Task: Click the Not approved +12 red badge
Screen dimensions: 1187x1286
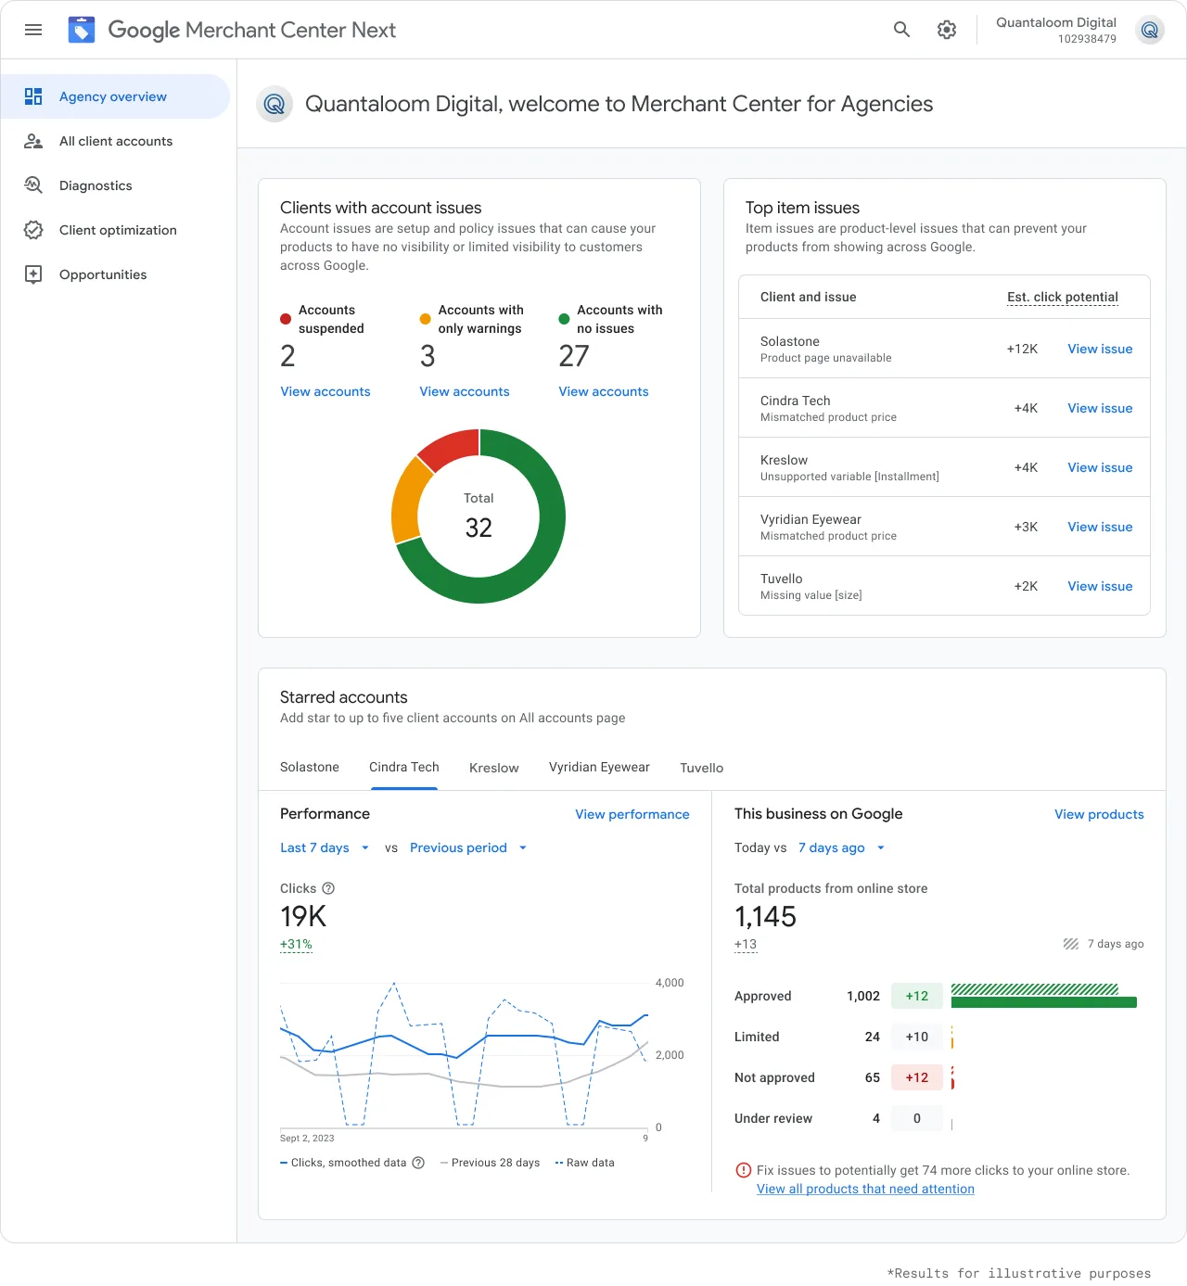Action: click(917, 1077)
